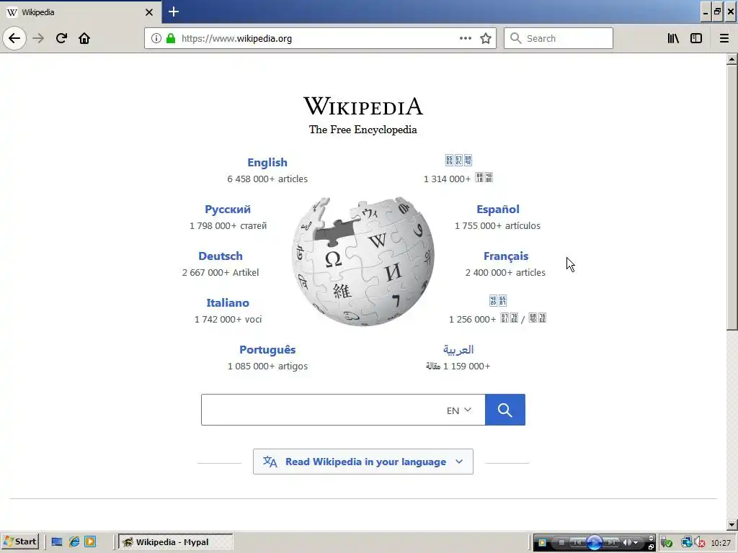738x553 pixels.
Task: Open a new tab with the plus button
Action: (173, 12)
